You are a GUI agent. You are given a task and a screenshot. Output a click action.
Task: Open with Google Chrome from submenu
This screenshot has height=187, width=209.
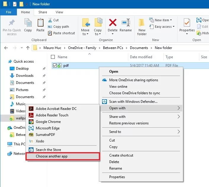click(x=48, y=122)
